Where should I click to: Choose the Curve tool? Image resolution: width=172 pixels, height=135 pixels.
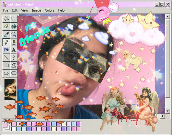[x=14, y=58]
